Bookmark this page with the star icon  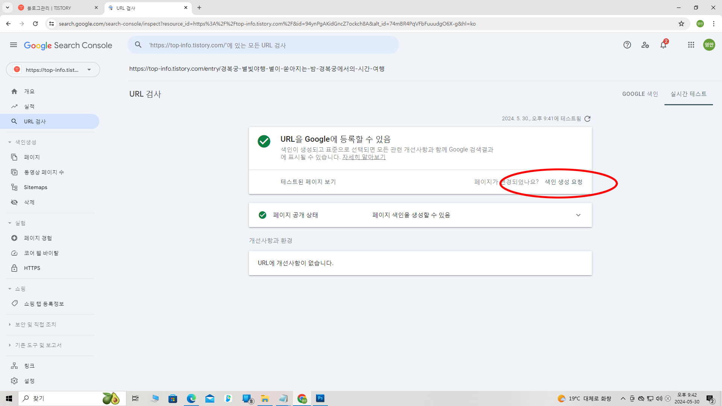coord(681,24)
